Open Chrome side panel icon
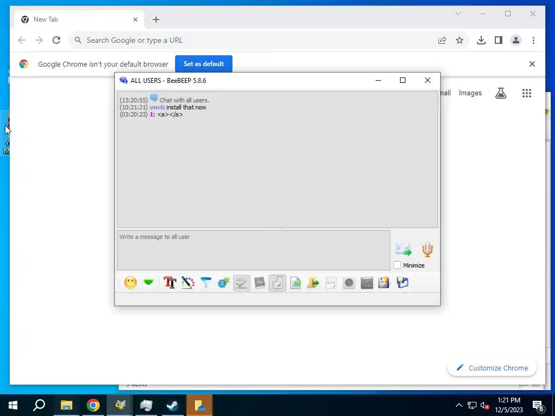Screen dimensions: 555x416 point(499,40)
